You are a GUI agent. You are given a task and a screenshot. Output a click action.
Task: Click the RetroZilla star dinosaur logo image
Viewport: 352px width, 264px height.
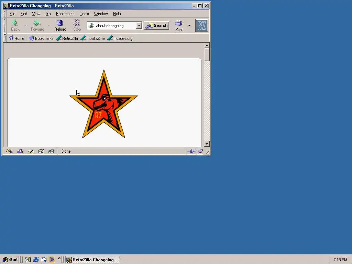point(104,104)
